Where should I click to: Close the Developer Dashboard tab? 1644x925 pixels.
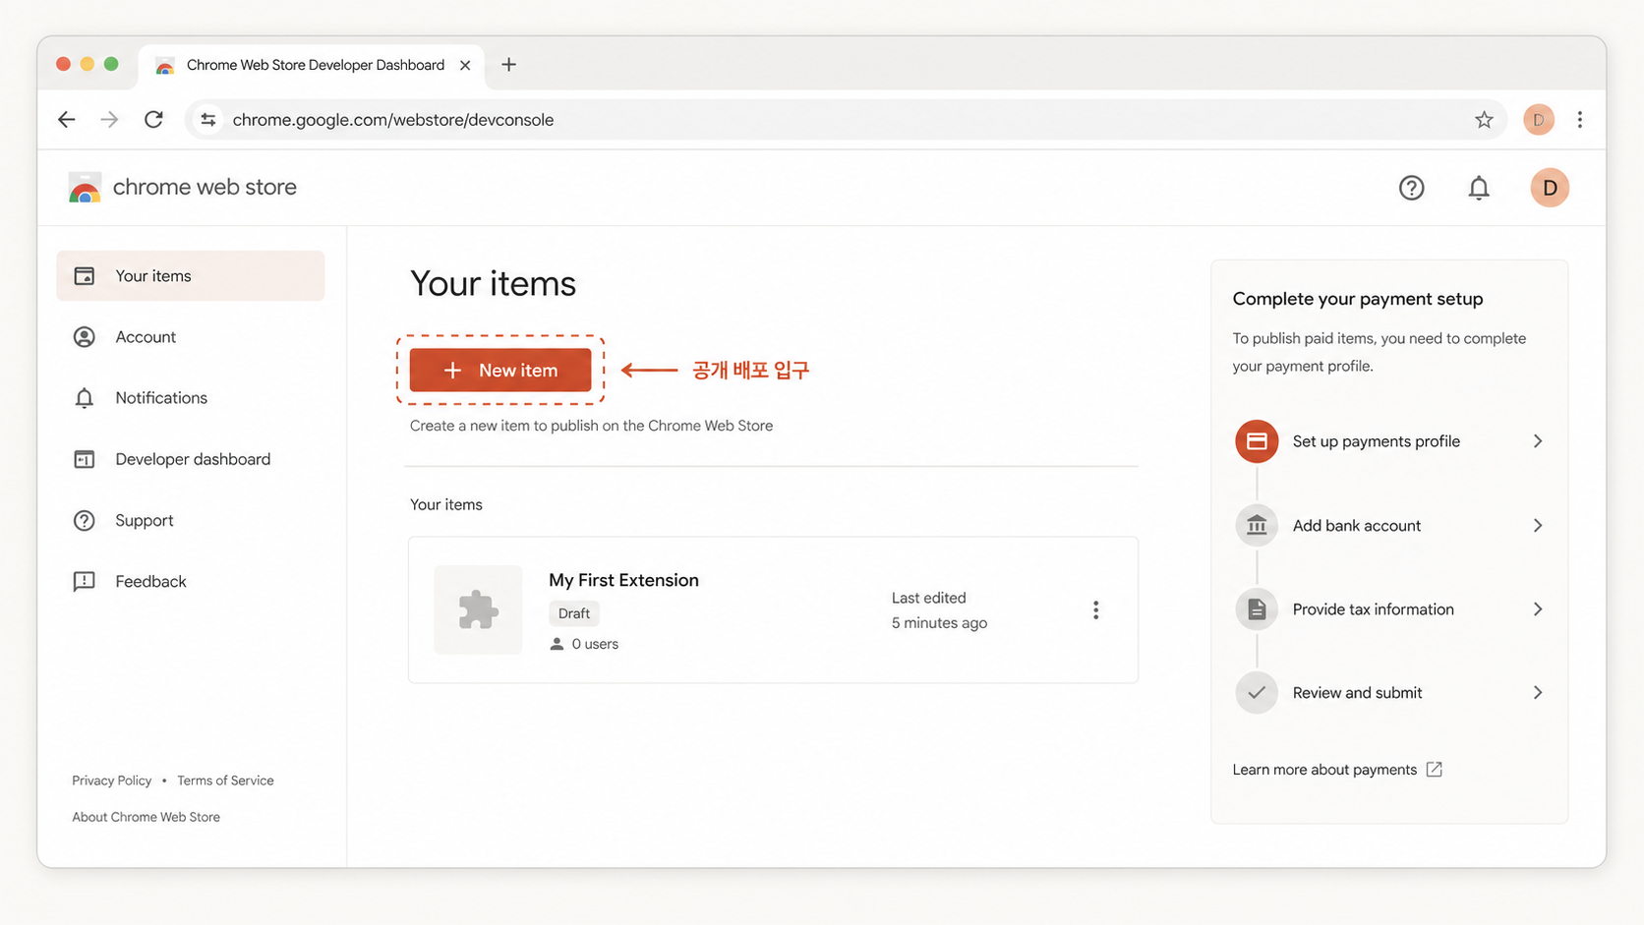coord(465,65)
